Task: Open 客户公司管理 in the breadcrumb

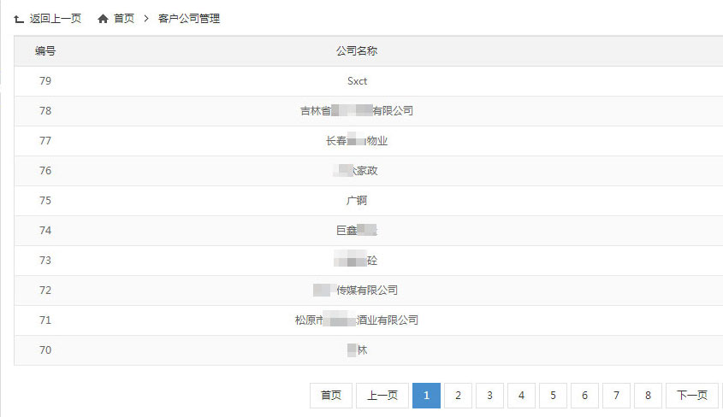Action: pyautogui.click(x=189, y=19)
